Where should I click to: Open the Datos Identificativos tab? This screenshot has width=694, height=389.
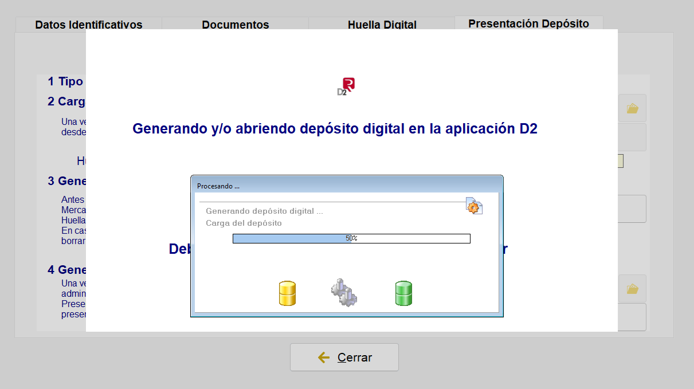[89, 25]
